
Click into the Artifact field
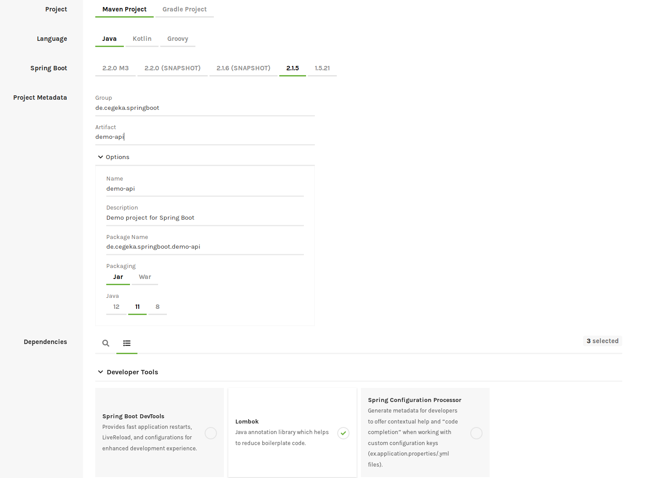coord(205,137)
